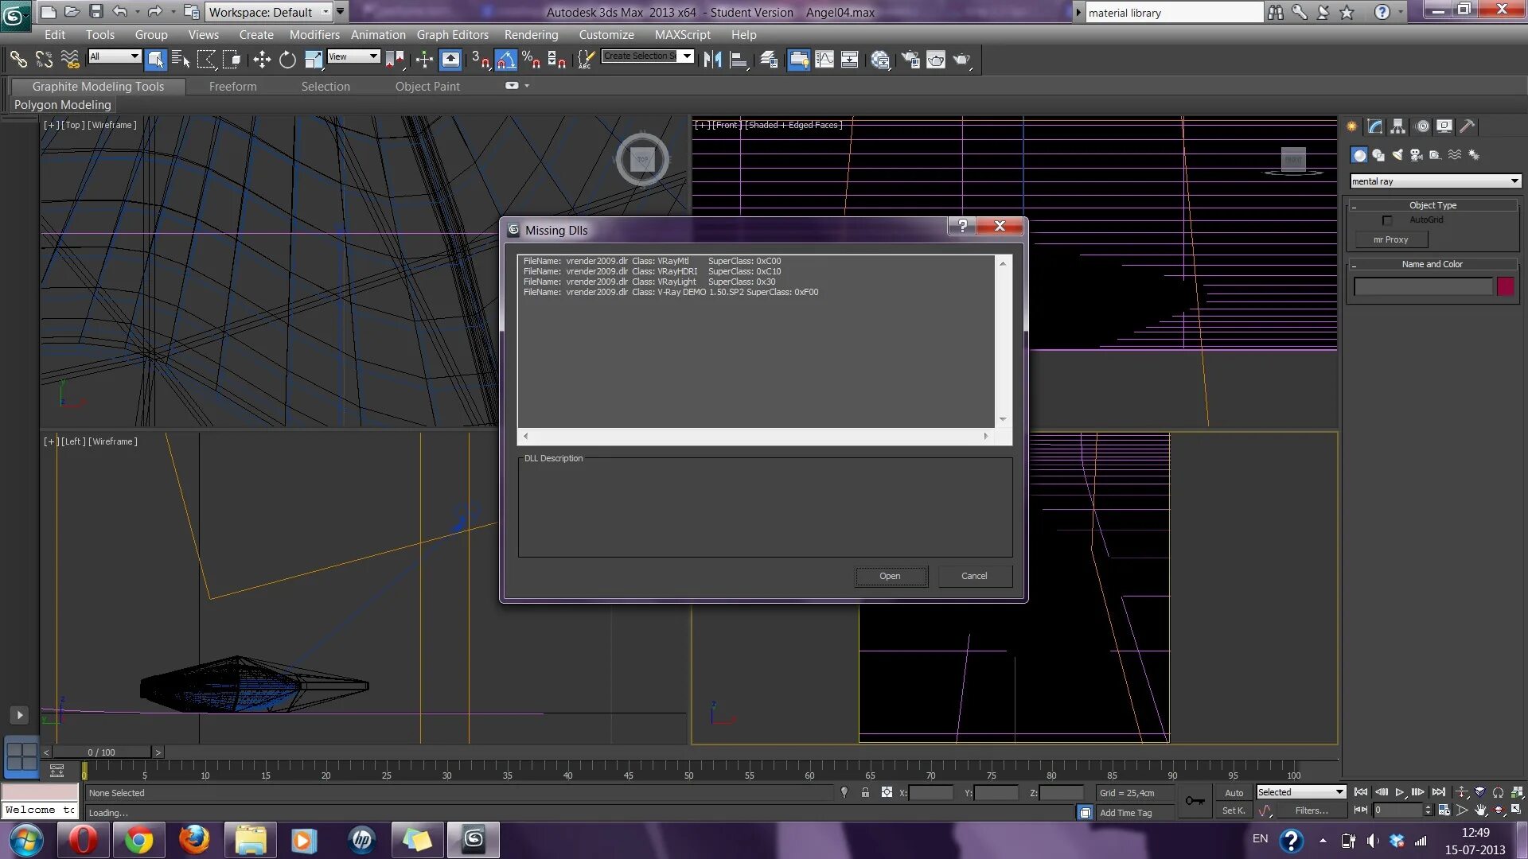Open the Material Editor icon
Image resolution: width=1528 pixels, height=859 pixels.
click(x=880, y=59)
